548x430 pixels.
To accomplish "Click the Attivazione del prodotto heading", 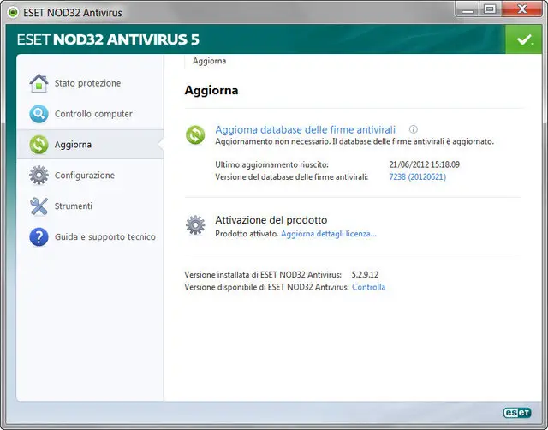I will (x=271, y=220).
